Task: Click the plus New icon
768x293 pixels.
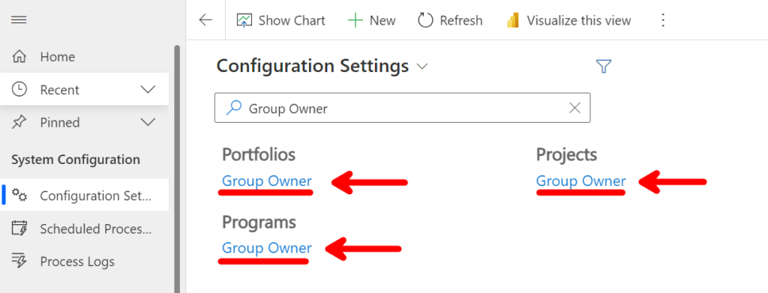Action: point(355,20)
